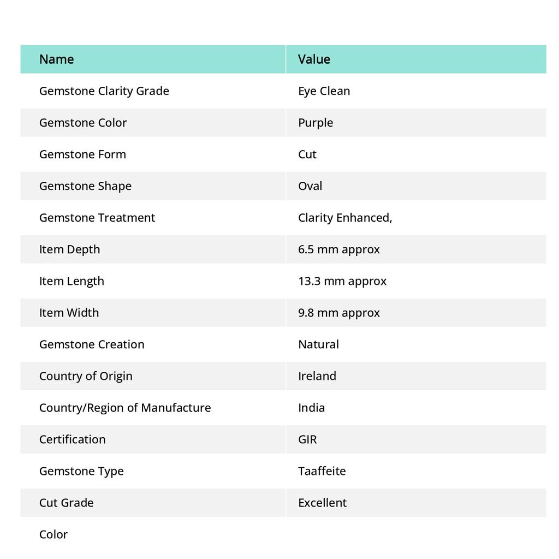This screenshot has width=559, height=559.
Task: Click the 6.5 mm approx value
Action: 338,249
